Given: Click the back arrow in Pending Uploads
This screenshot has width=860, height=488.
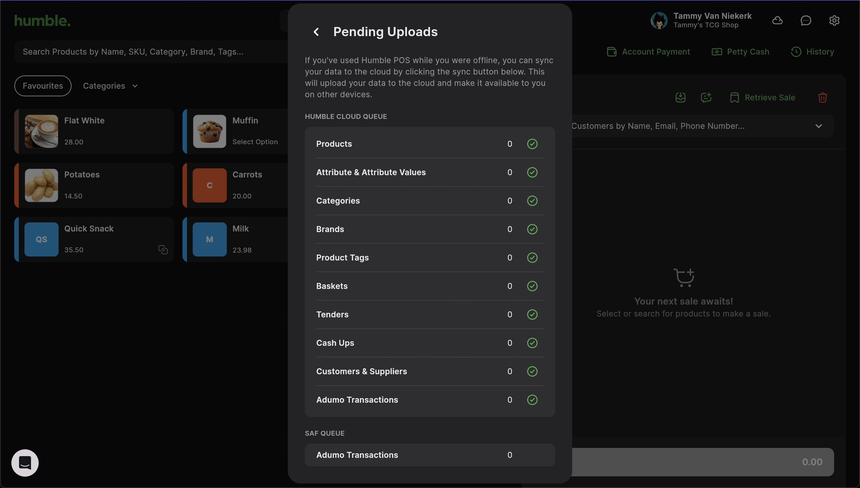Looking at the screenshot, I should (x=316, y=32).
